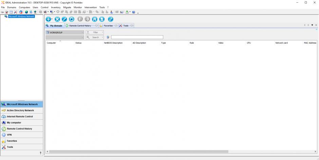Open the Search dropdown button
This screenshot has width=319, height=160.
pos(95,37)
